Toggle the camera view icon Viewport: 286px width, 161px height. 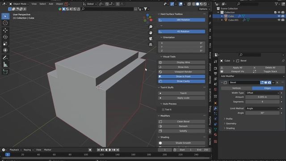pos(151,39)
